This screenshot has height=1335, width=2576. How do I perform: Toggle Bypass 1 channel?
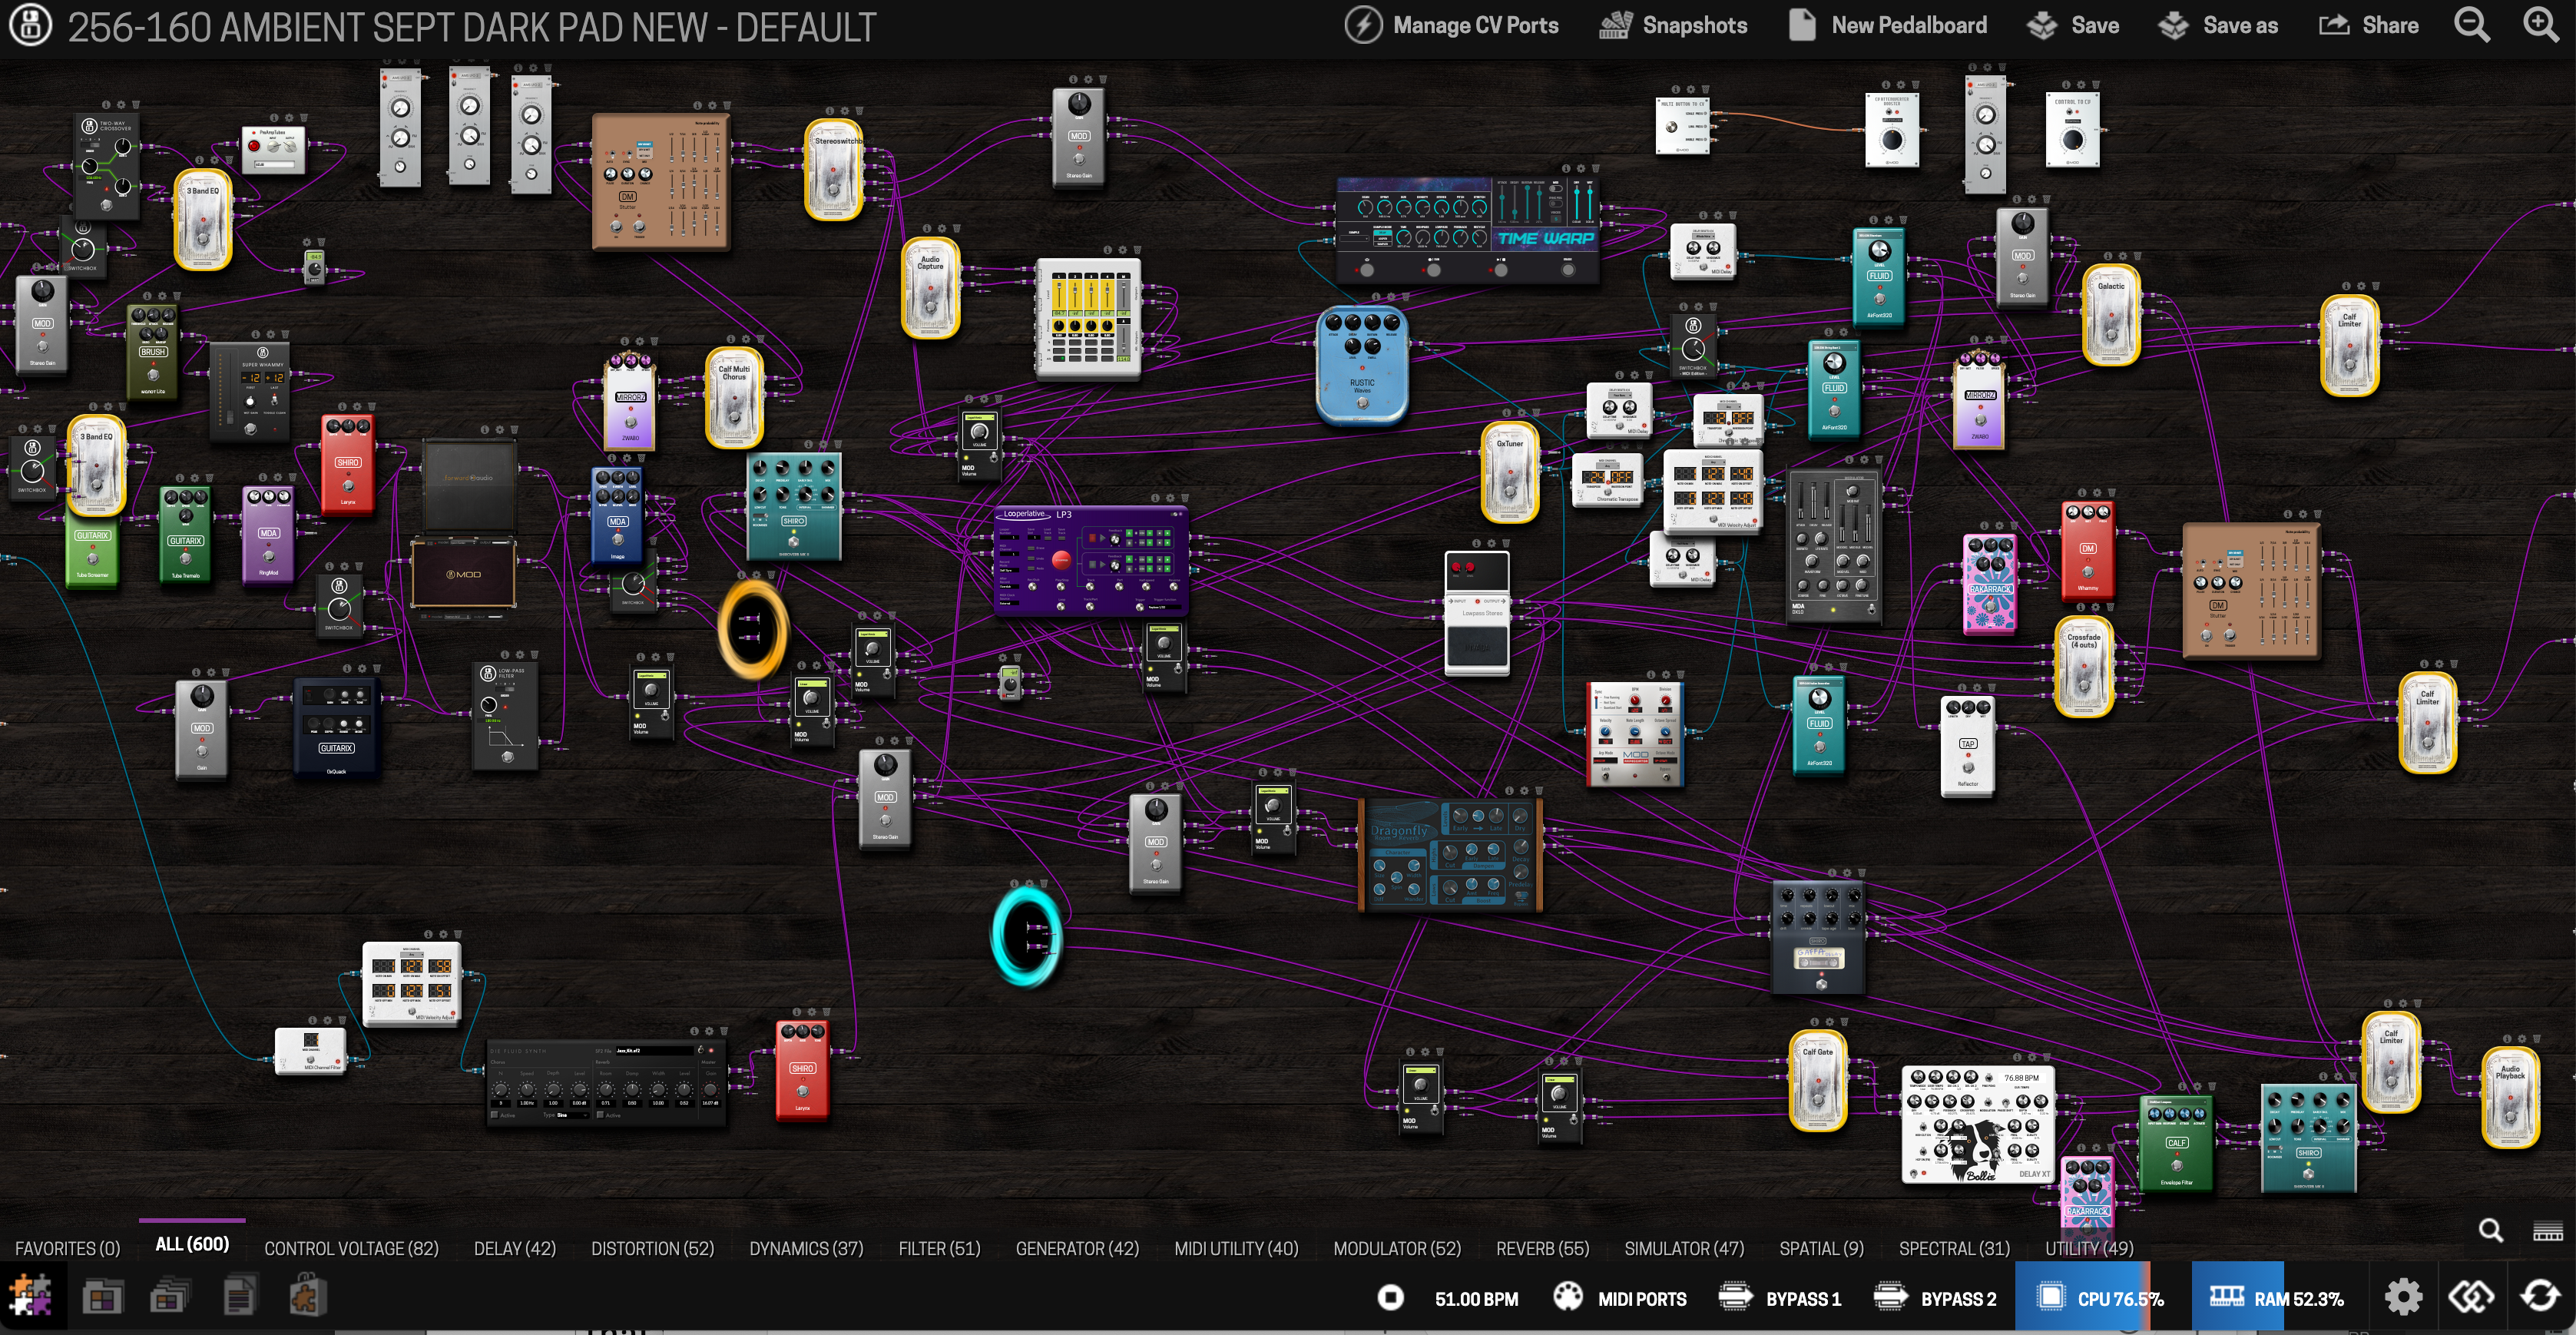point(1780,1299)
